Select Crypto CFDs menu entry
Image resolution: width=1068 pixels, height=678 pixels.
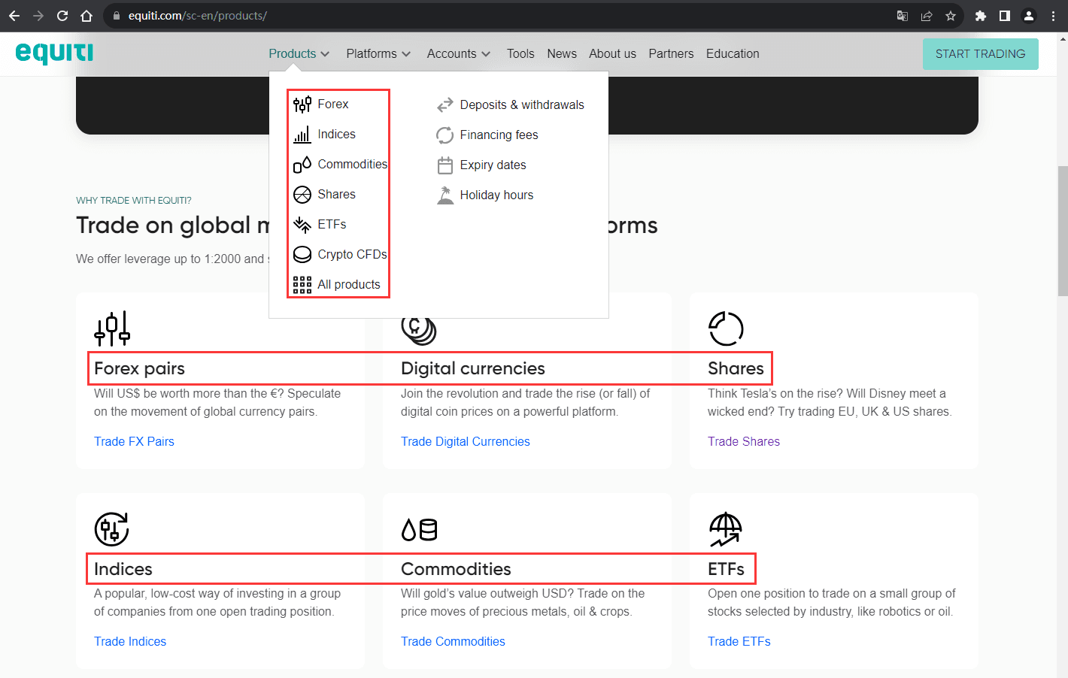352,255
